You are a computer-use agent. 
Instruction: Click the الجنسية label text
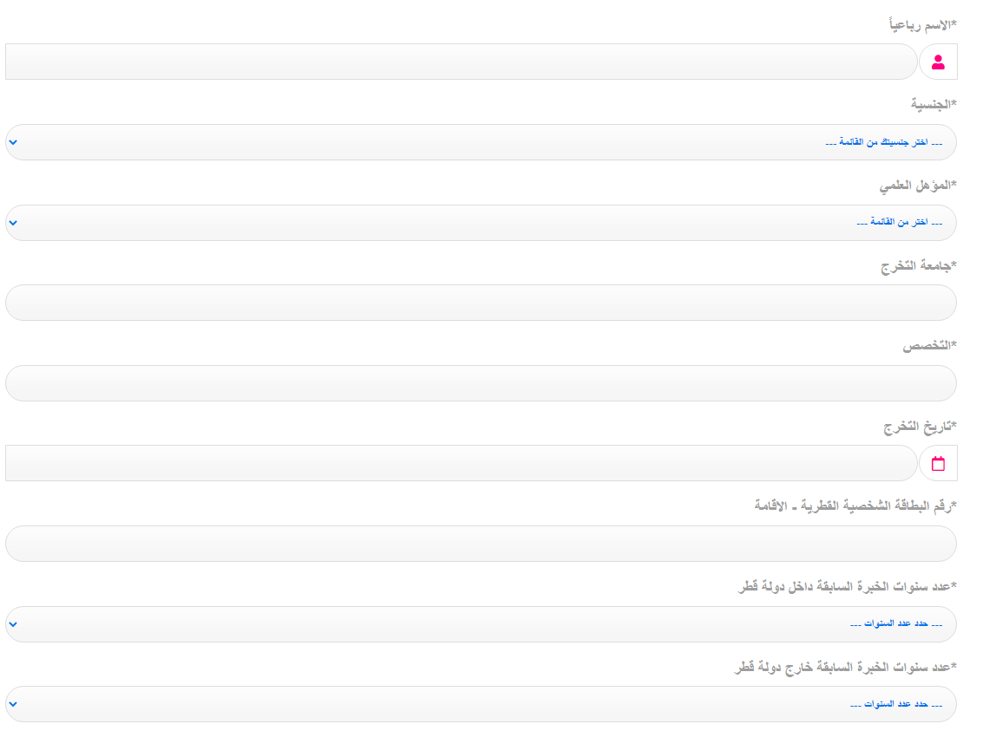pyautogui.click(x=934, y=104)
